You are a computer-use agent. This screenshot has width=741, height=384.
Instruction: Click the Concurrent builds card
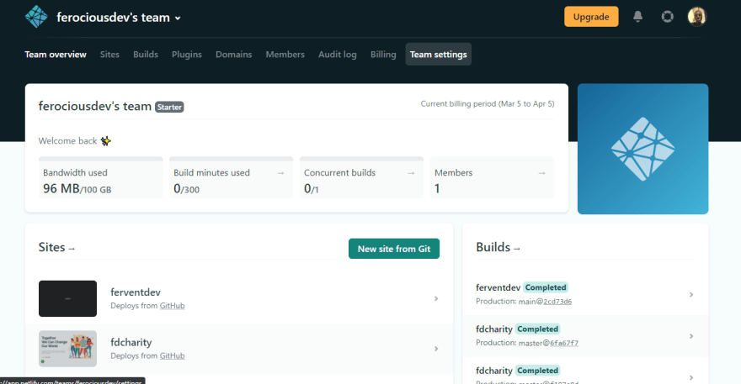361,177
